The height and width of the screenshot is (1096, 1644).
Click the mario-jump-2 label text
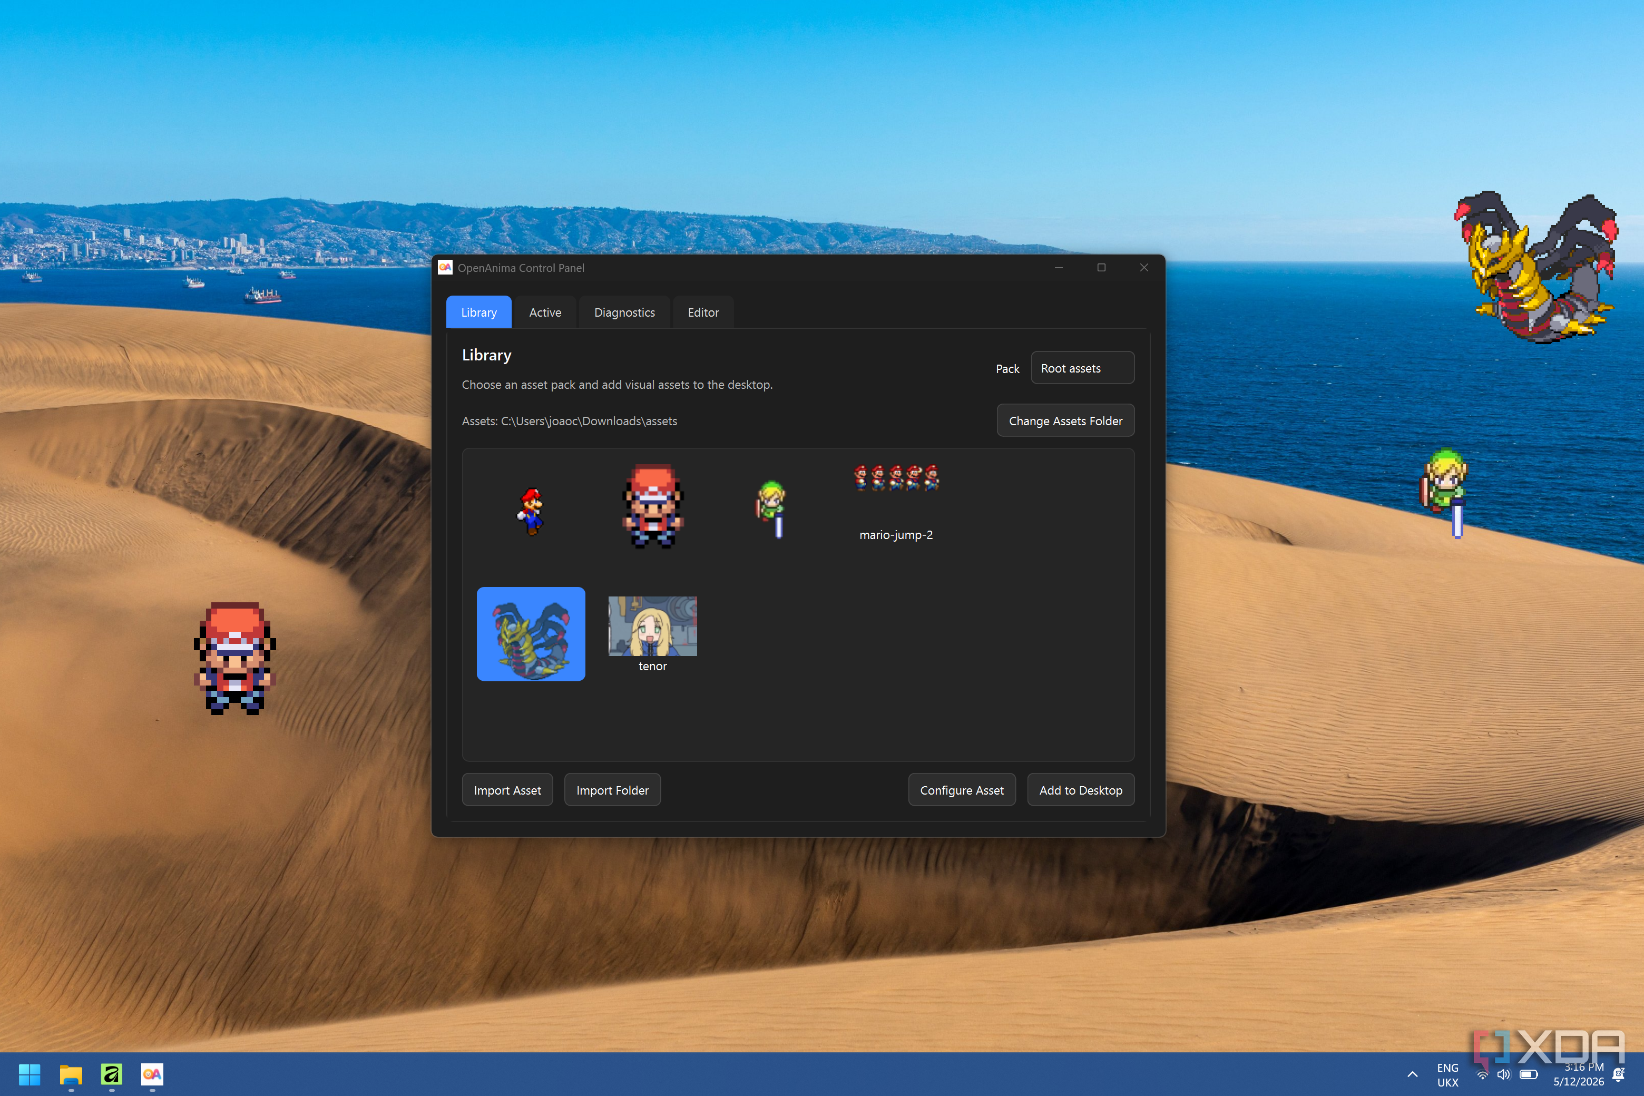click(x=896, y=535)
